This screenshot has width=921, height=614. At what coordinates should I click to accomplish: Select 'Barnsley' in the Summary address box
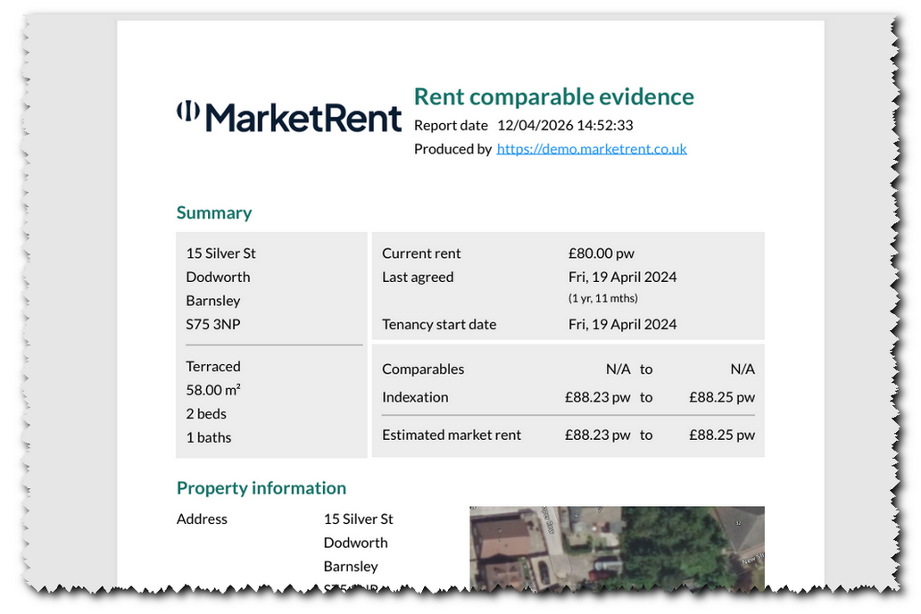coord(213,300)
